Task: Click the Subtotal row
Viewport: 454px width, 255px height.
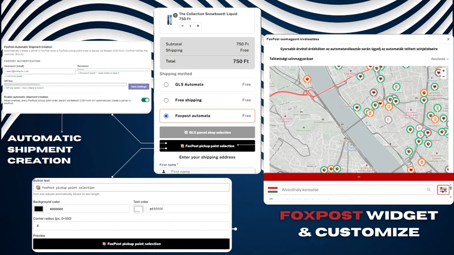Action: pos(207,44)
